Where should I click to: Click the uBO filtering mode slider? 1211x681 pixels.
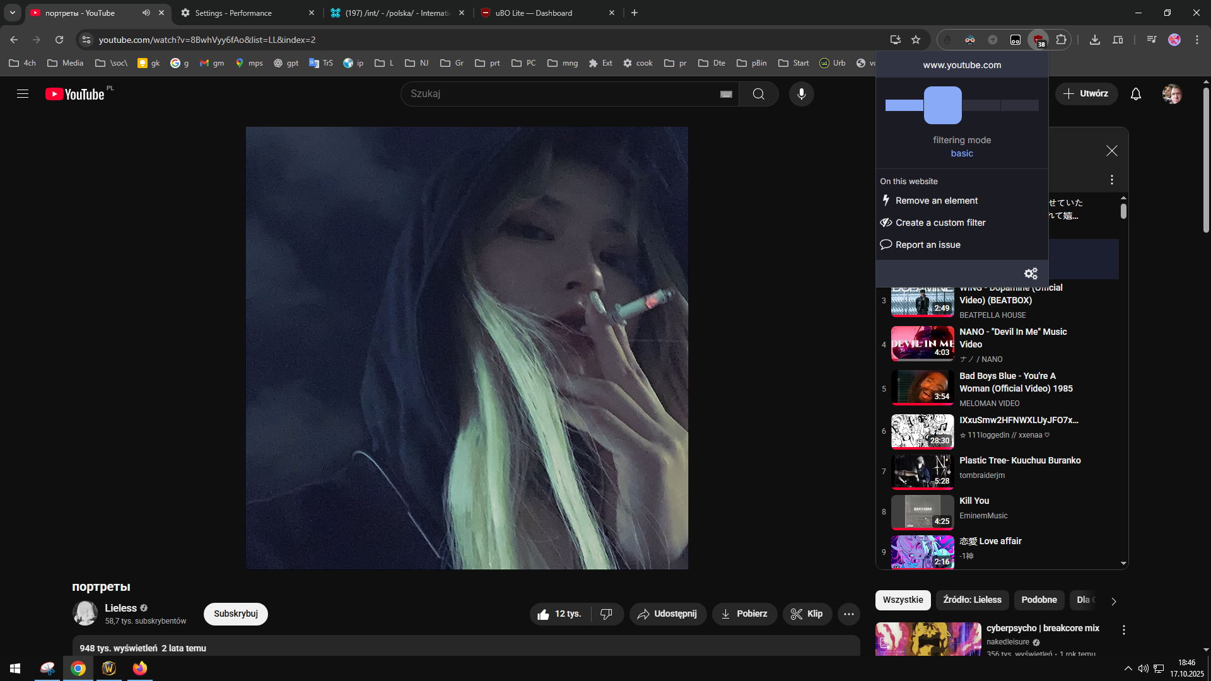click(x=942, y=105)
